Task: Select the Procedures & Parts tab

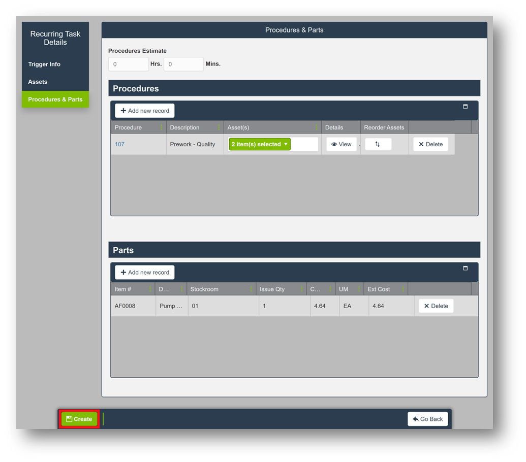Action: click(55, 100)
